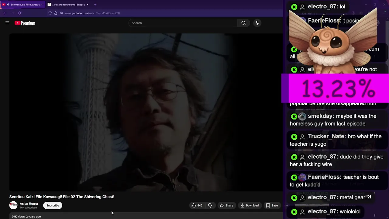Like the video with 445 likes
Viewport: 389px width, 219px height.
(x=197, y=205)
